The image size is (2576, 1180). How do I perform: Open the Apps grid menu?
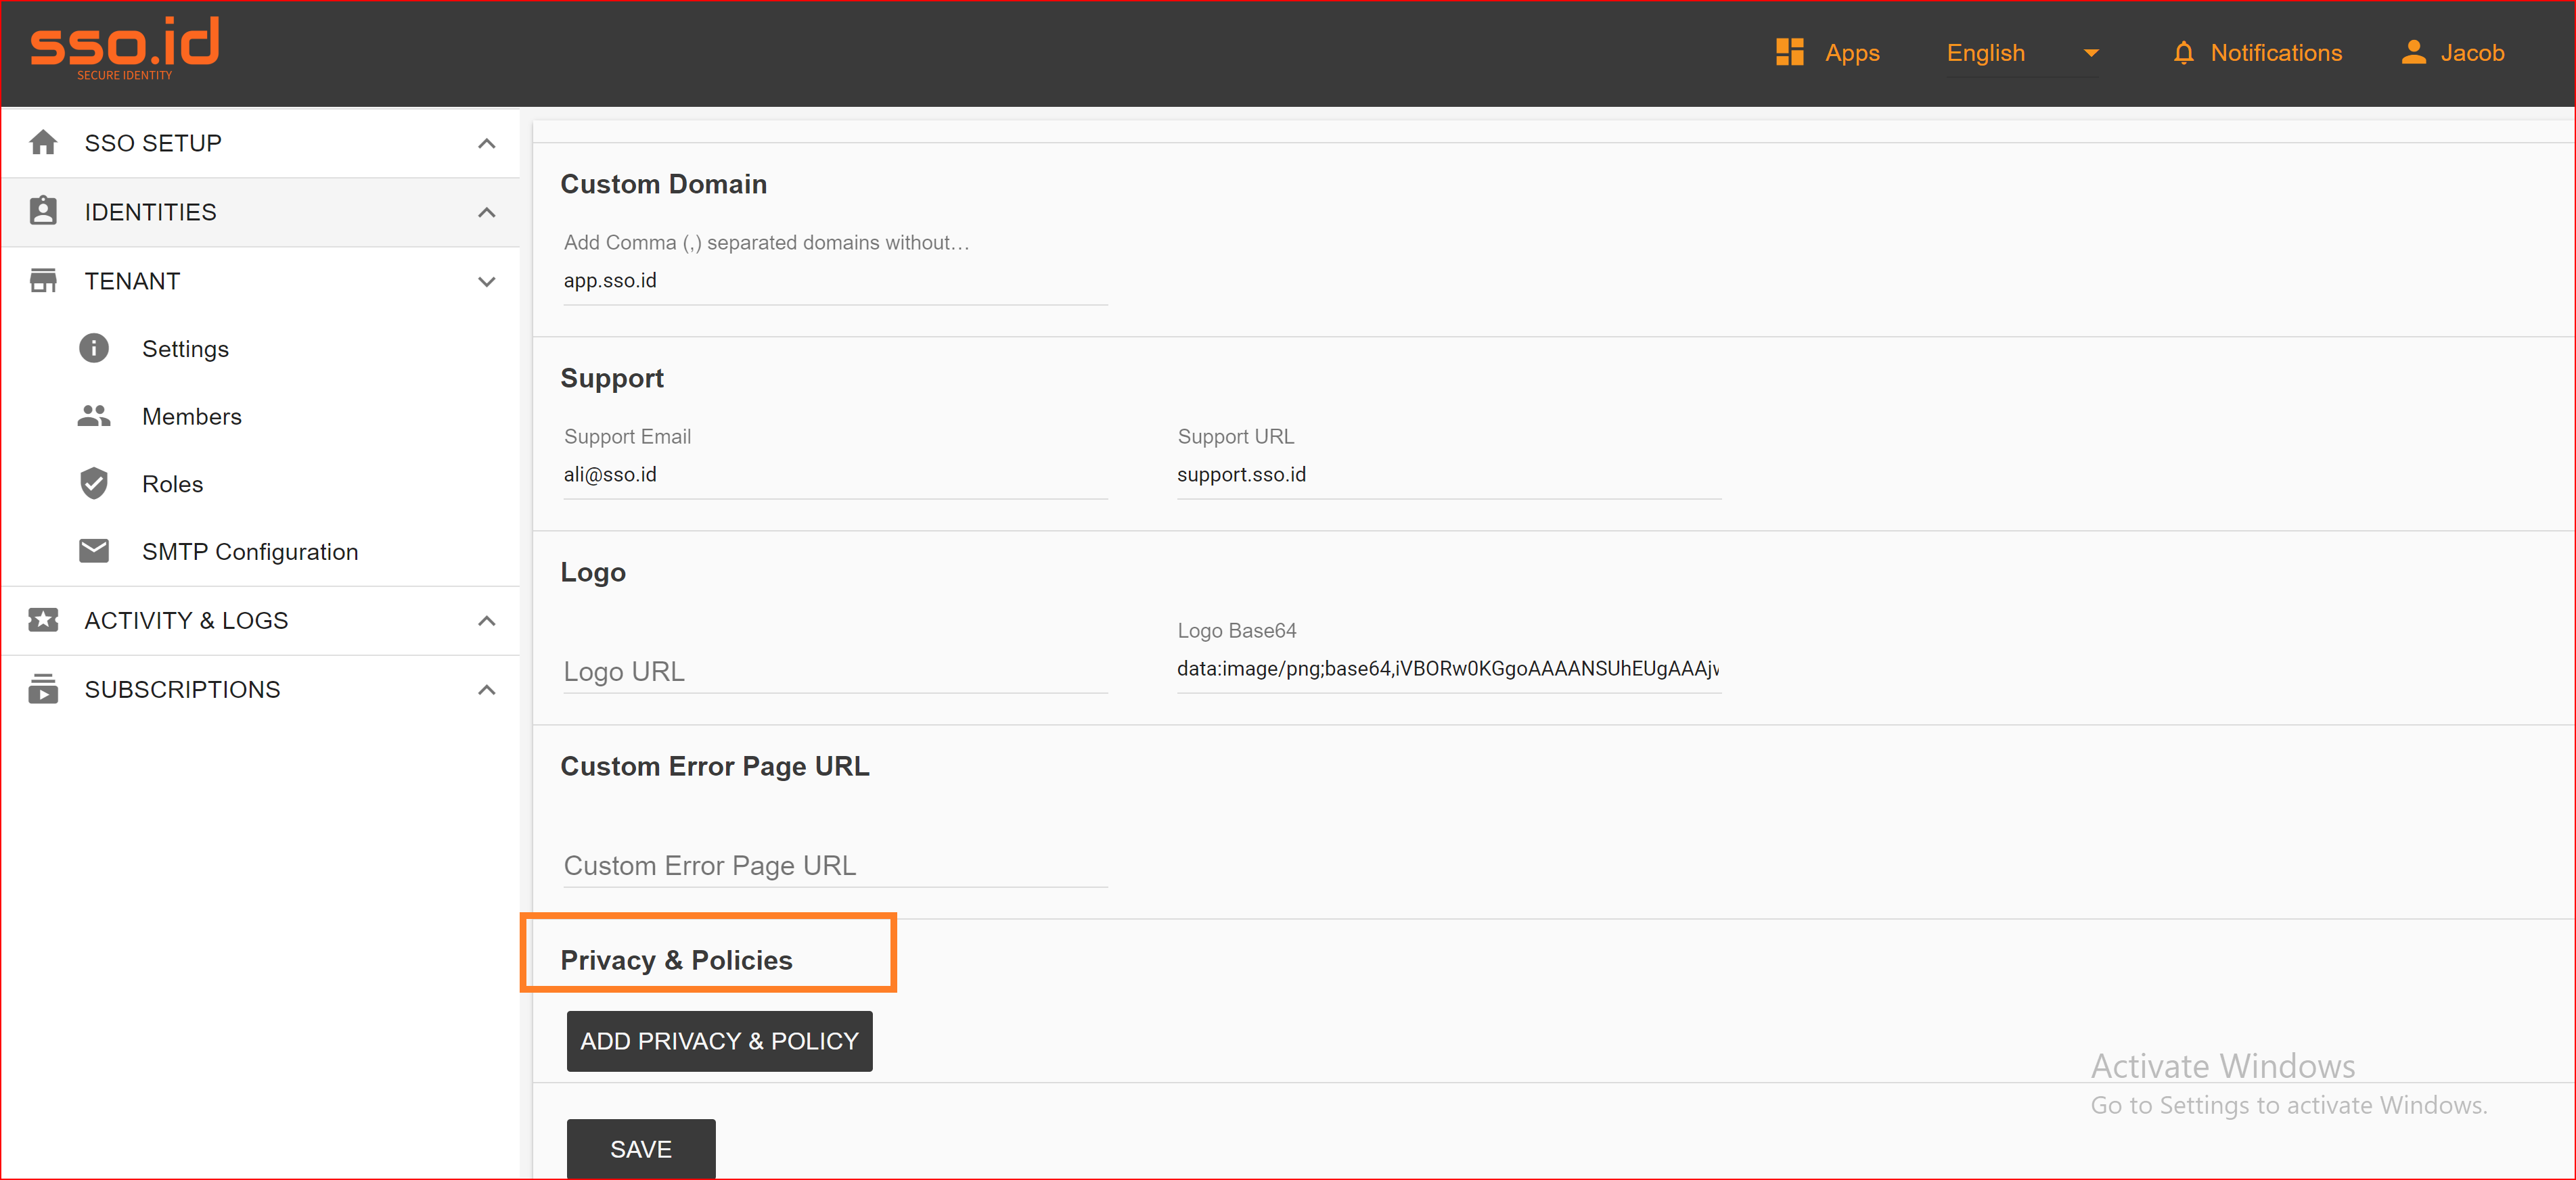[1791, 53]
